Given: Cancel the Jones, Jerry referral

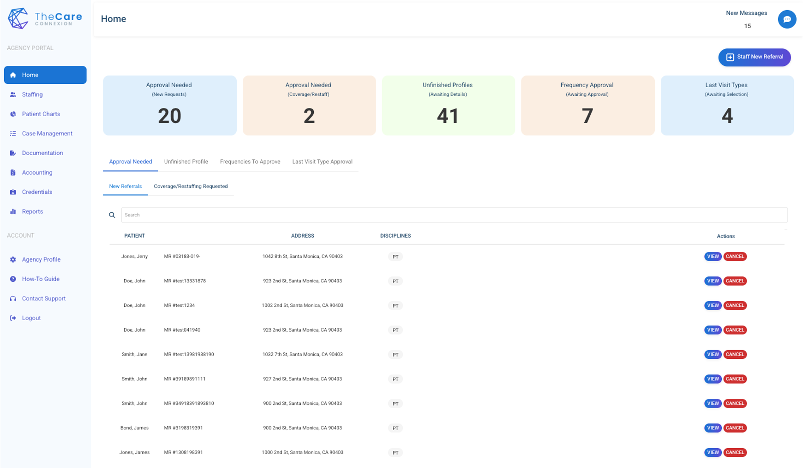Looking at the screenshot, I should point(735,257).
